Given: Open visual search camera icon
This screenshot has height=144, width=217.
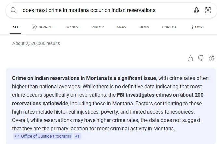Looking at the screenshot, I should [x=208, y=10].
